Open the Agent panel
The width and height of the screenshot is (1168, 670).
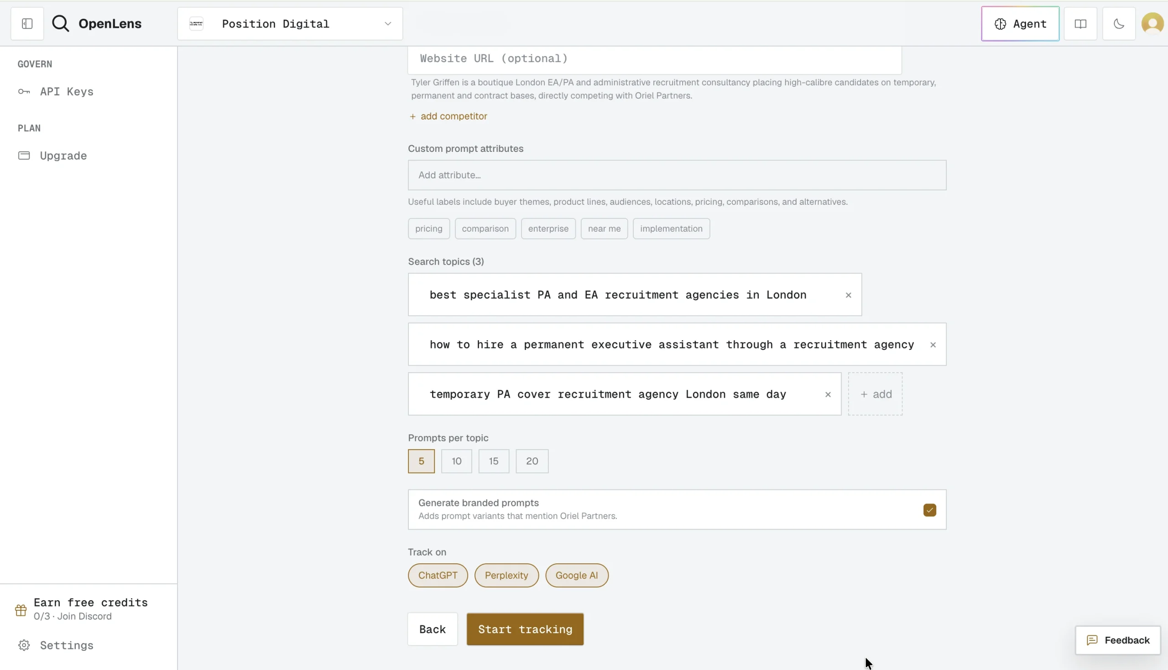[x=1020, y=23]
